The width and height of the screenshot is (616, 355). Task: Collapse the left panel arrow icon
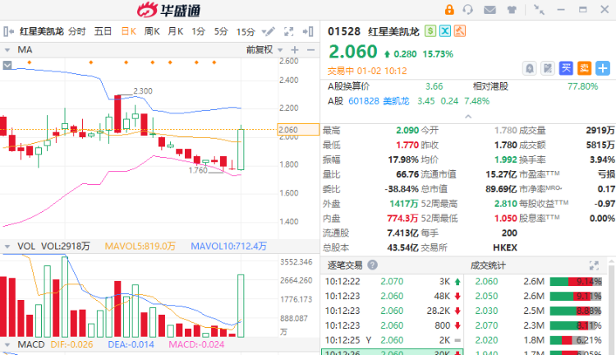coord(8,31)
